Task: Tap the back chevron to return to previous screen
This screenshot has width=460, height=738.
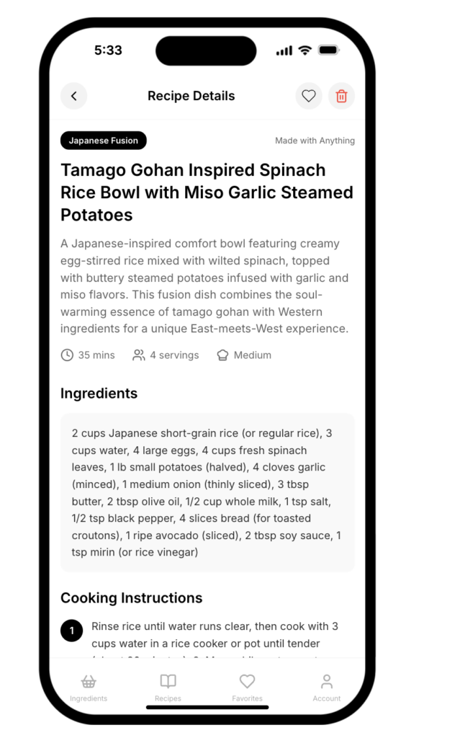Action: (x=73, y=96)
